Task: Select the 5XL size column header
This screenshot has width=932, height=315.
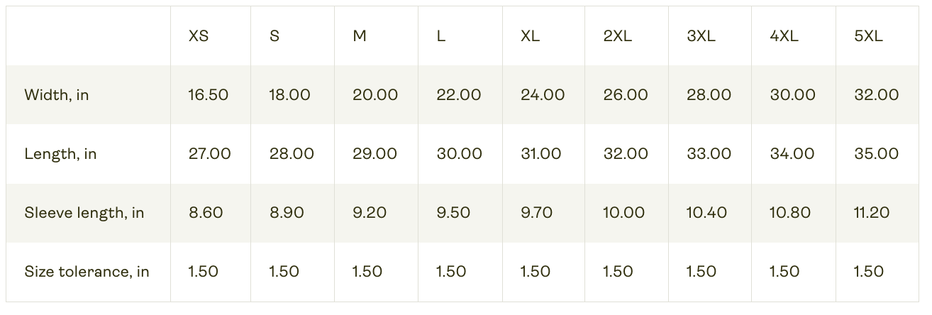Action: (x=869, y=36)
